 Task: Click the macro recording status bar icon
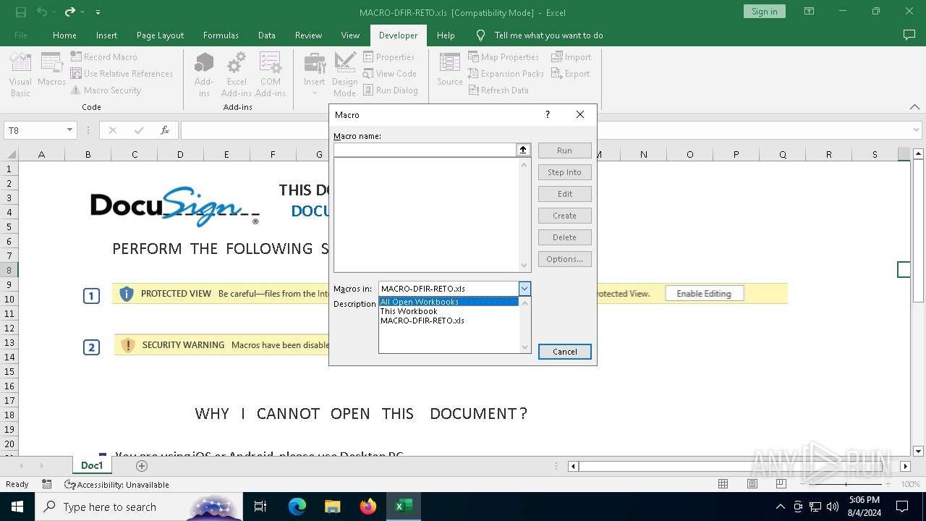47,484
